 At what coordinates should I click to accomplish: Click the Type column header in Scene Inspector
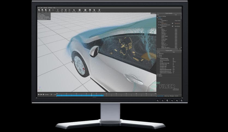tap(176, 15)
